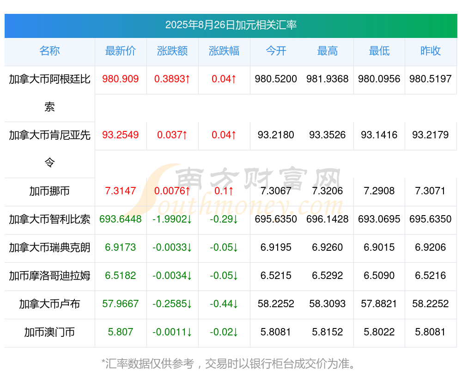Click previous close 7.3071
Image resolution: width=462 pixels, height=378 pixels.
pyautogui.click(x=431, y=191)
